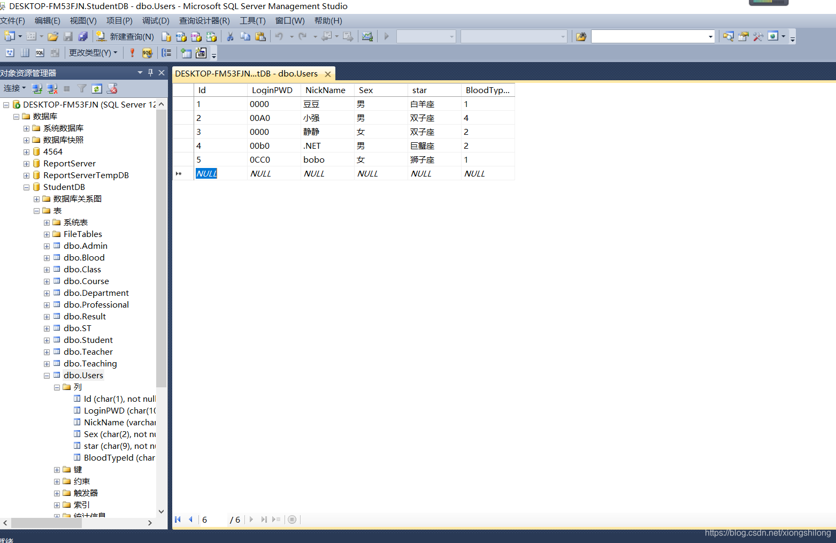Viewport: 836px width, 543px height.
Task: Click the cell containing 巨蟹座
Action: coord(434,146)
